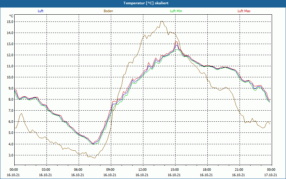286x179 pixels.
Task: Click the "7,0" y-axis value
Action: pos(11,111)
